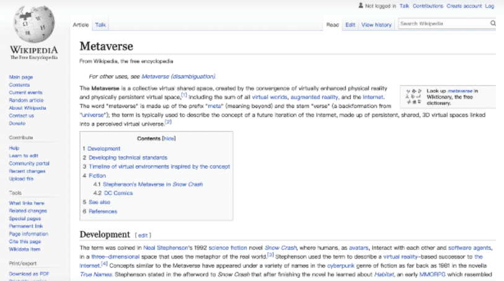Click the Internet link in the intro

(x=373, y=97)
